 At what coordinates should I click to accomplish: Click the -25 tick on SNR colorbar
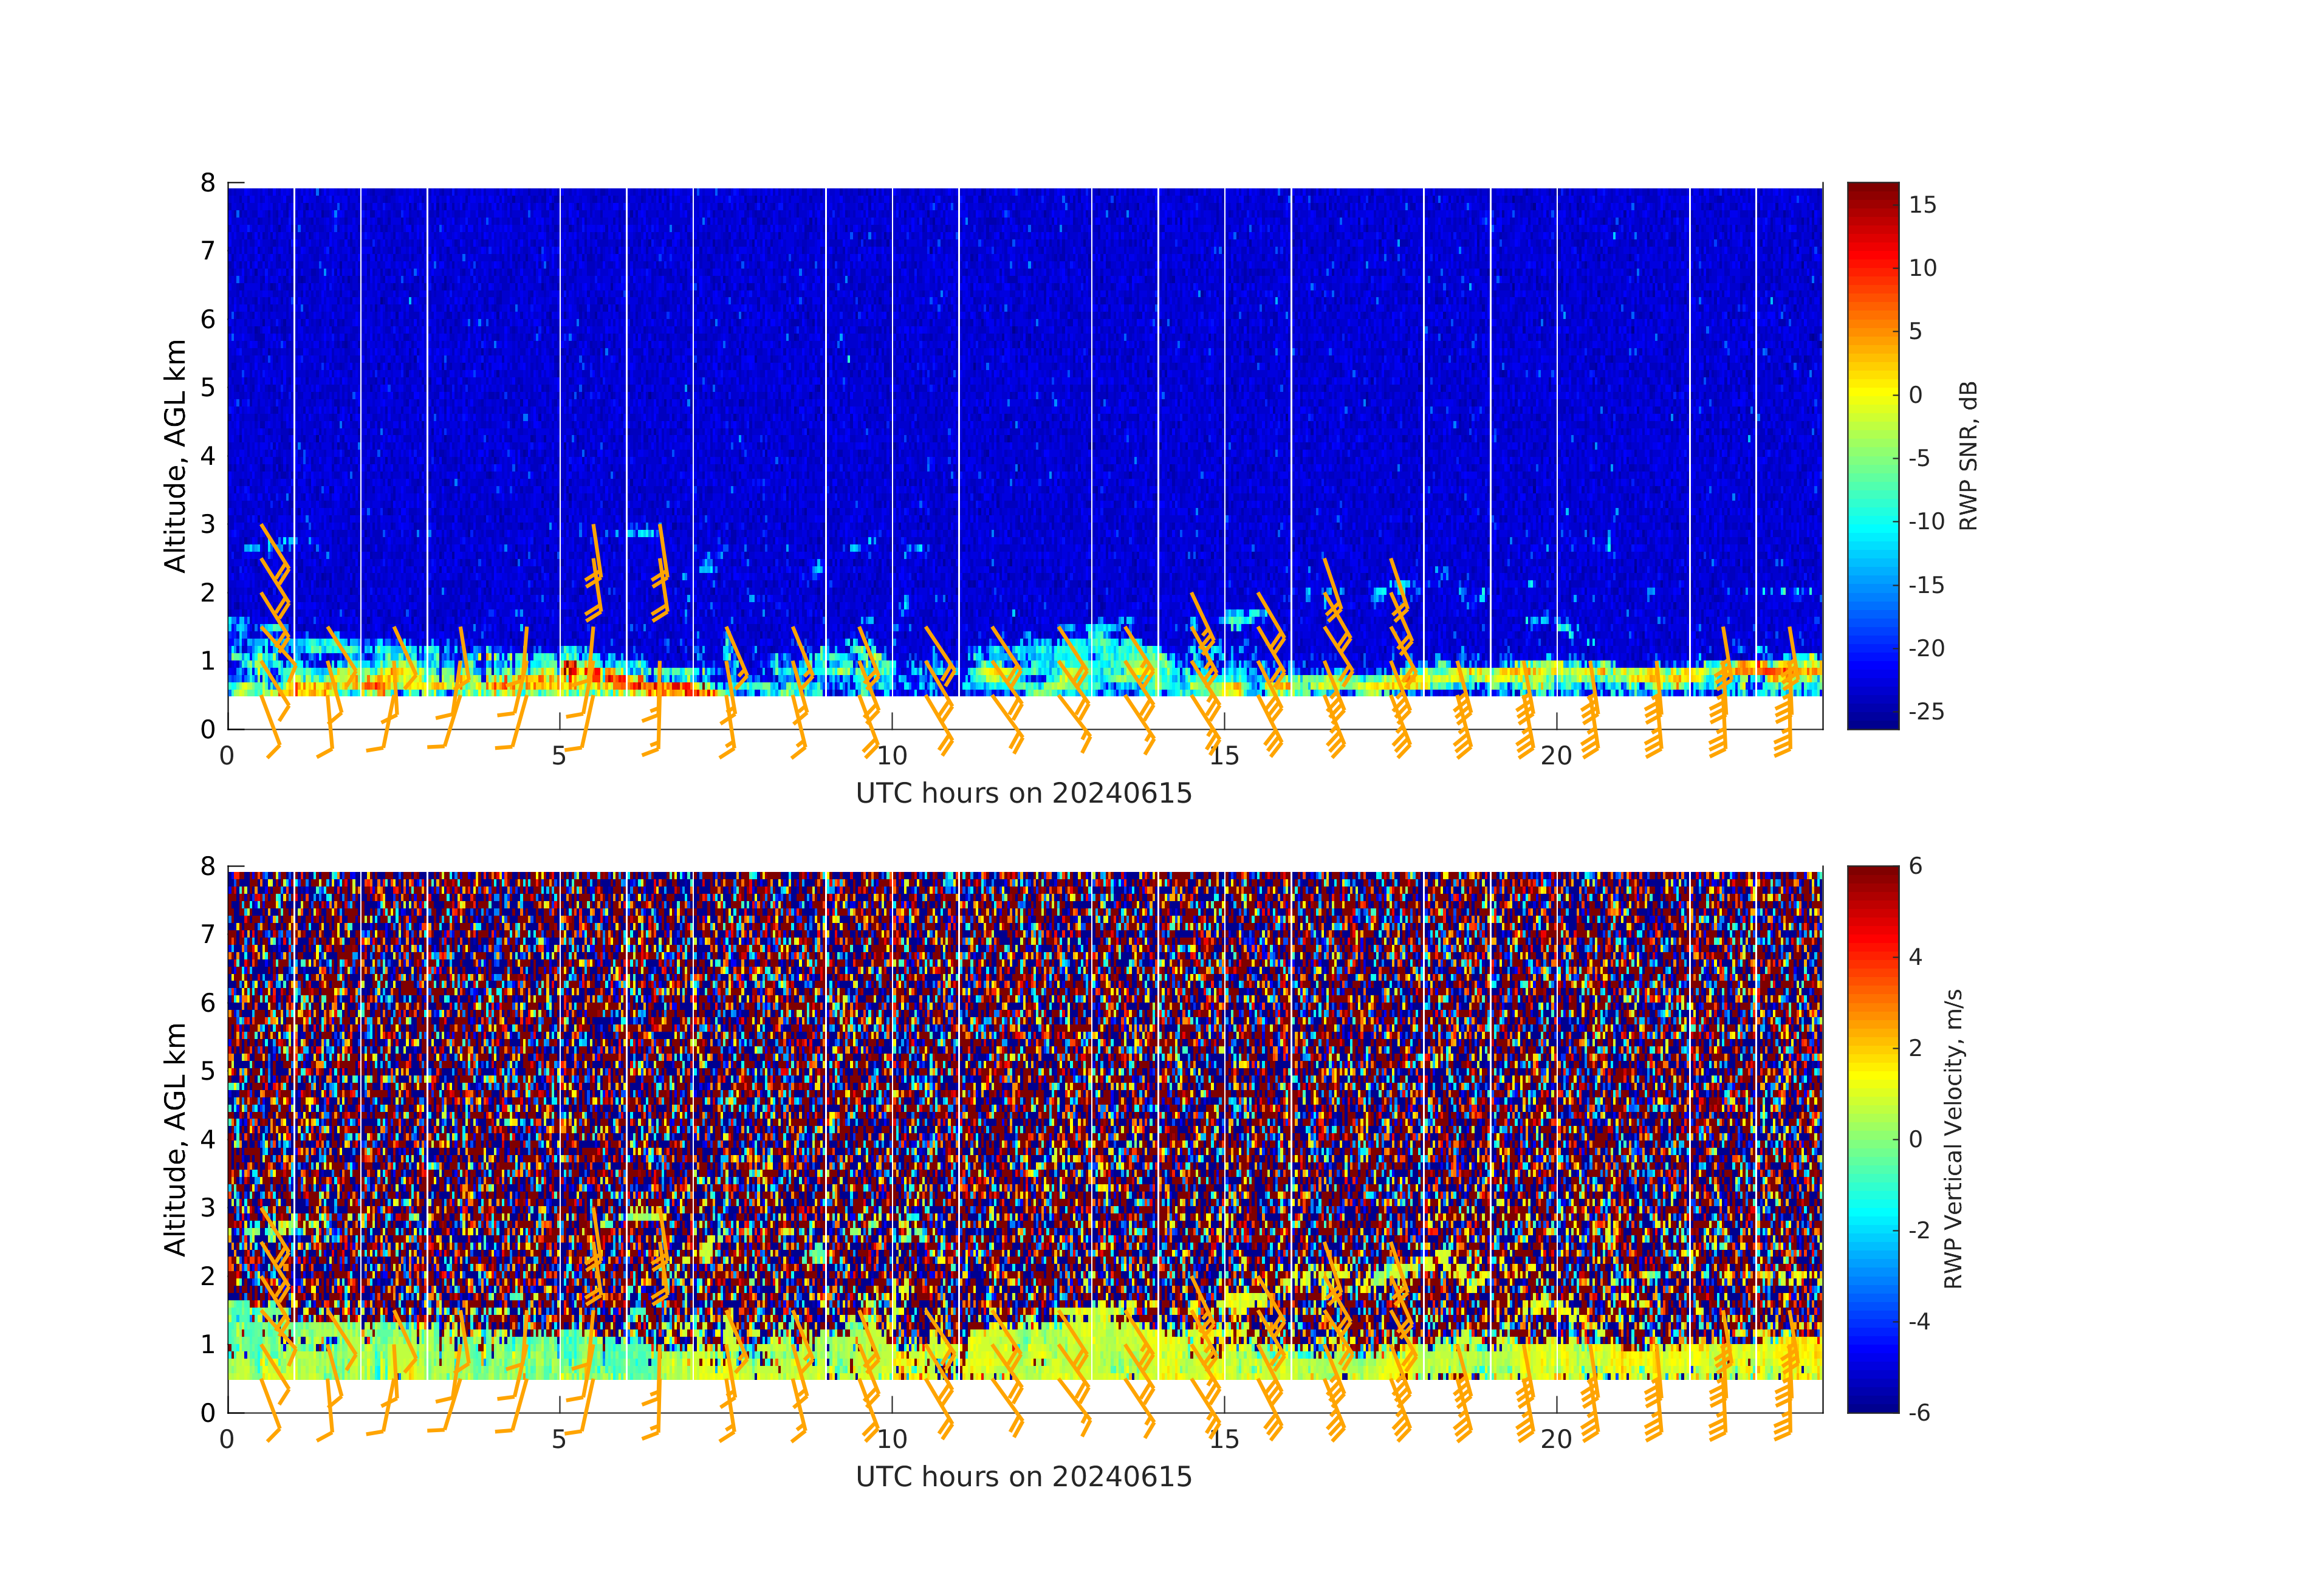click(x=1926, y=712)
